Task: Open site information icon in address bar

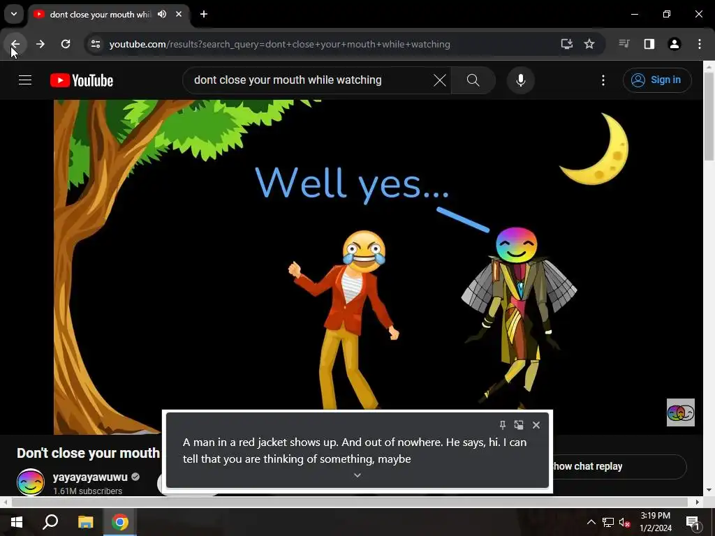Action: pos(96,44)
